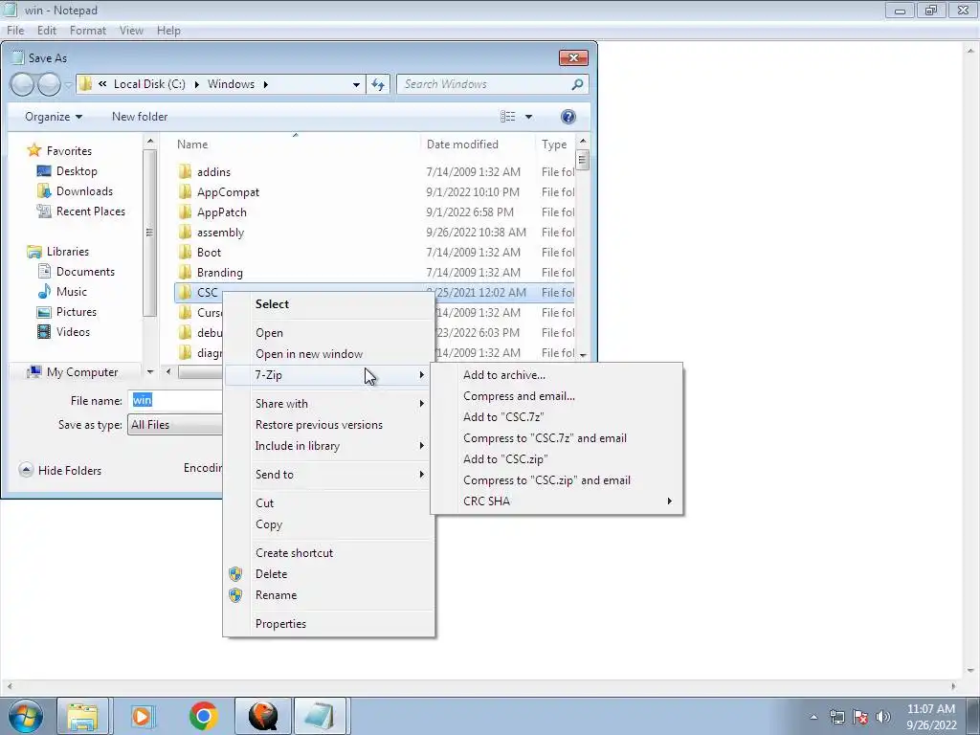The image size is (980, 735).
Task: Open Windows Explorer from the taskbar
Action: tap(82, 716)
